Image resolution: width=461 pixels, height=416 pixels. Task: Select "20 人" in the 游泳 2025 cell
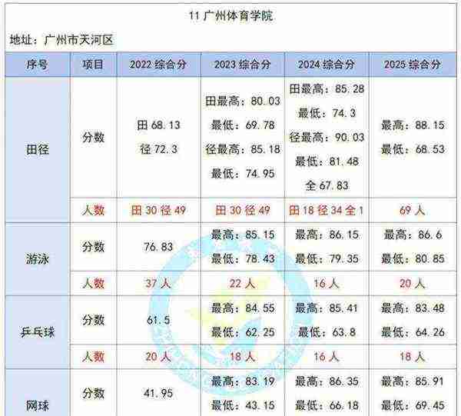pos(412,283)
